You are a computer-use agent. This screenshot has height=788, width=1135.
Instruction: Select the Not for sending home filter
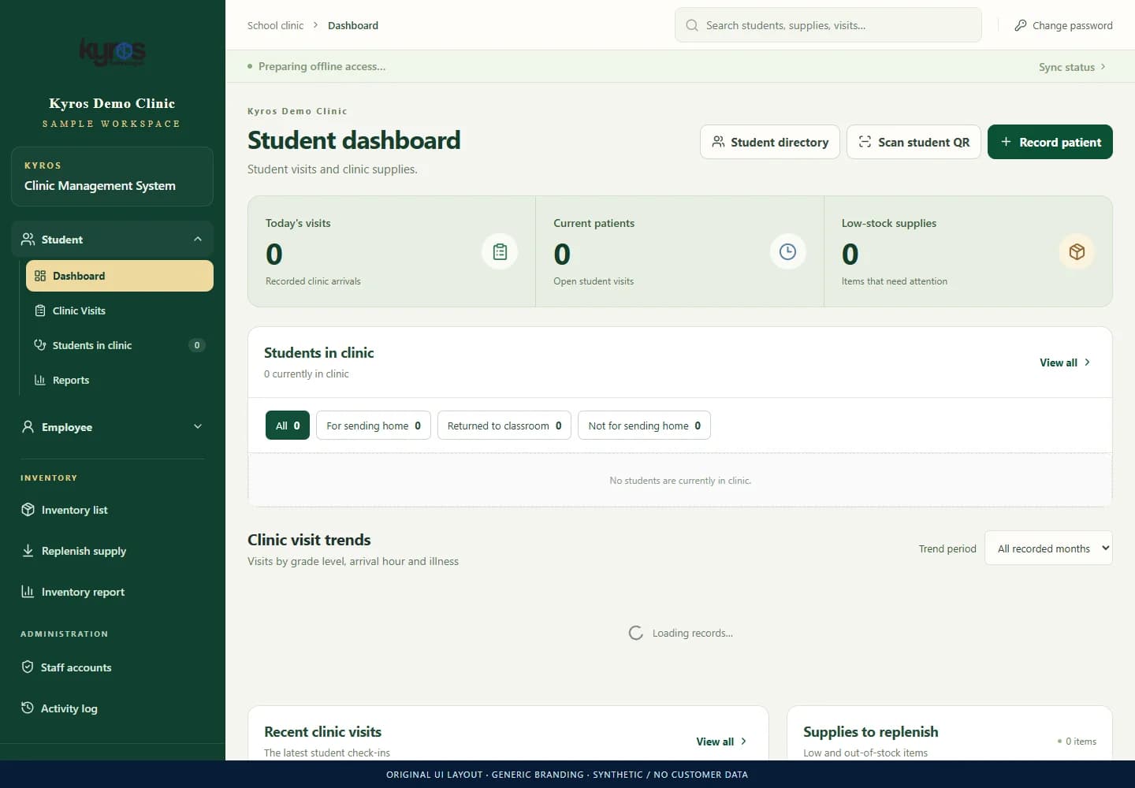pyautogui.click(x=644, y=426)
